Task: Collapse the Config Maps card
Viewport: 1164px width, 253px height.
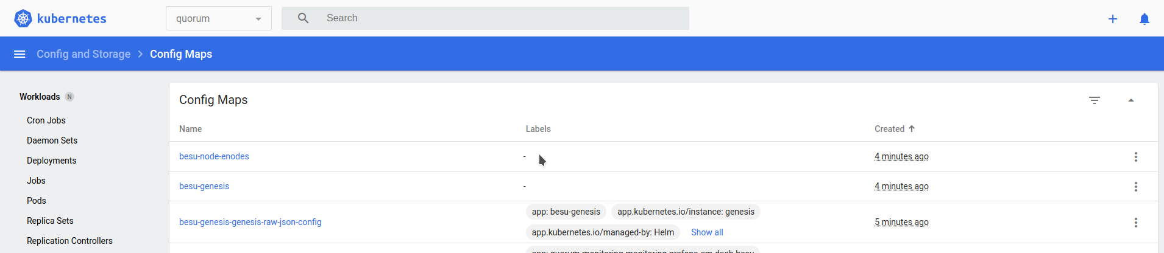Action: pos(1131,100)
